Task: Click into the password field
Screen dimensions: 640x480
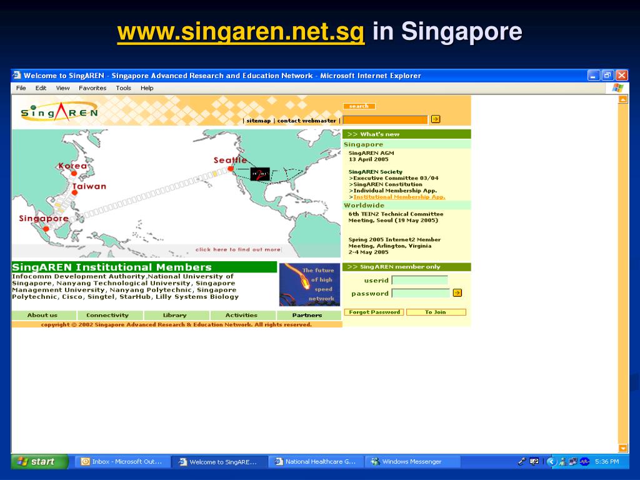Action: 421,293
